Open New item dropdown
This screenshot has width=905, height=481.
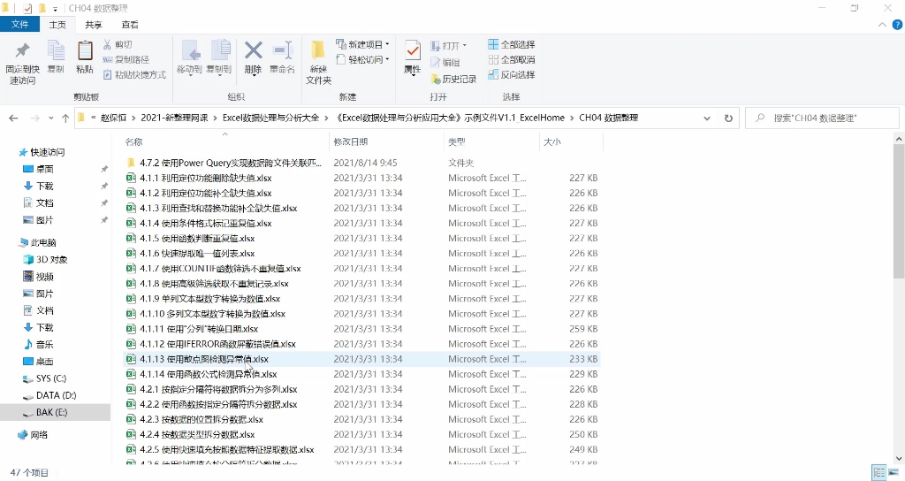pos(362,44)
